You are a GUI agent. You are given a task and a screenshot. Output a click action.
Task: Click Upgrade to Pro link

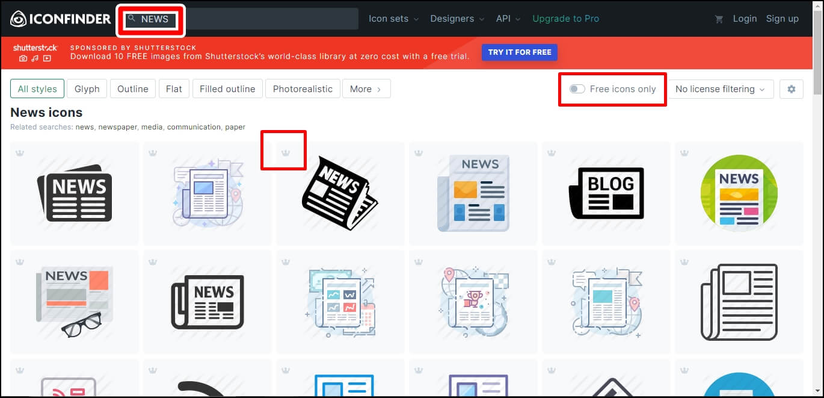[566, 19]
